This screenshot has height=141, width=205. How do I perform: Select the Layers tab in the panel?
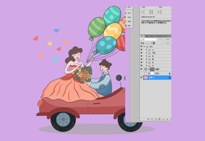[x=142, y=36]
